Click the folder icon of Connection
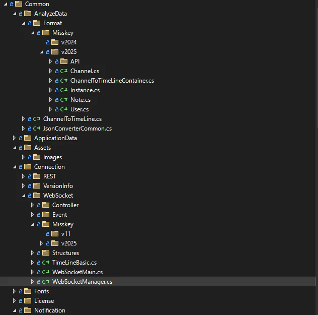This screenshot has height=315, width=318. point(28,166)
